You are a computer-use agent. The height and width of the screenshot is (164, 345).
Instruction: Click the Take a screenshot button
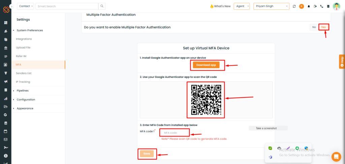268,128
